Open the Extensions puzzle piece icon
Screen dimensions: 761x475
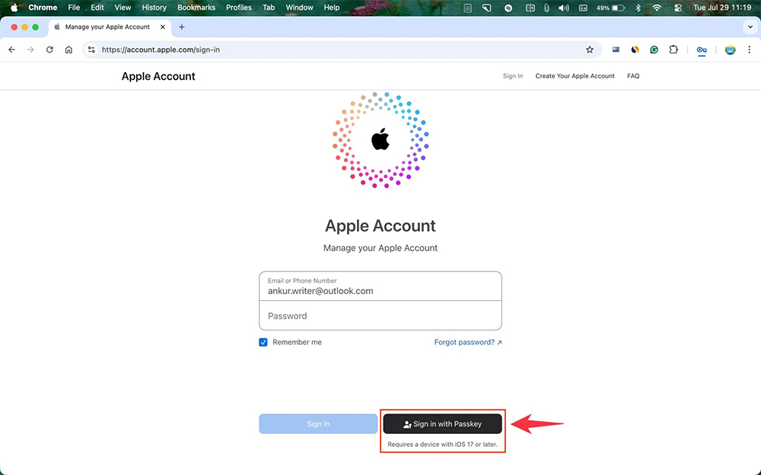673,49
